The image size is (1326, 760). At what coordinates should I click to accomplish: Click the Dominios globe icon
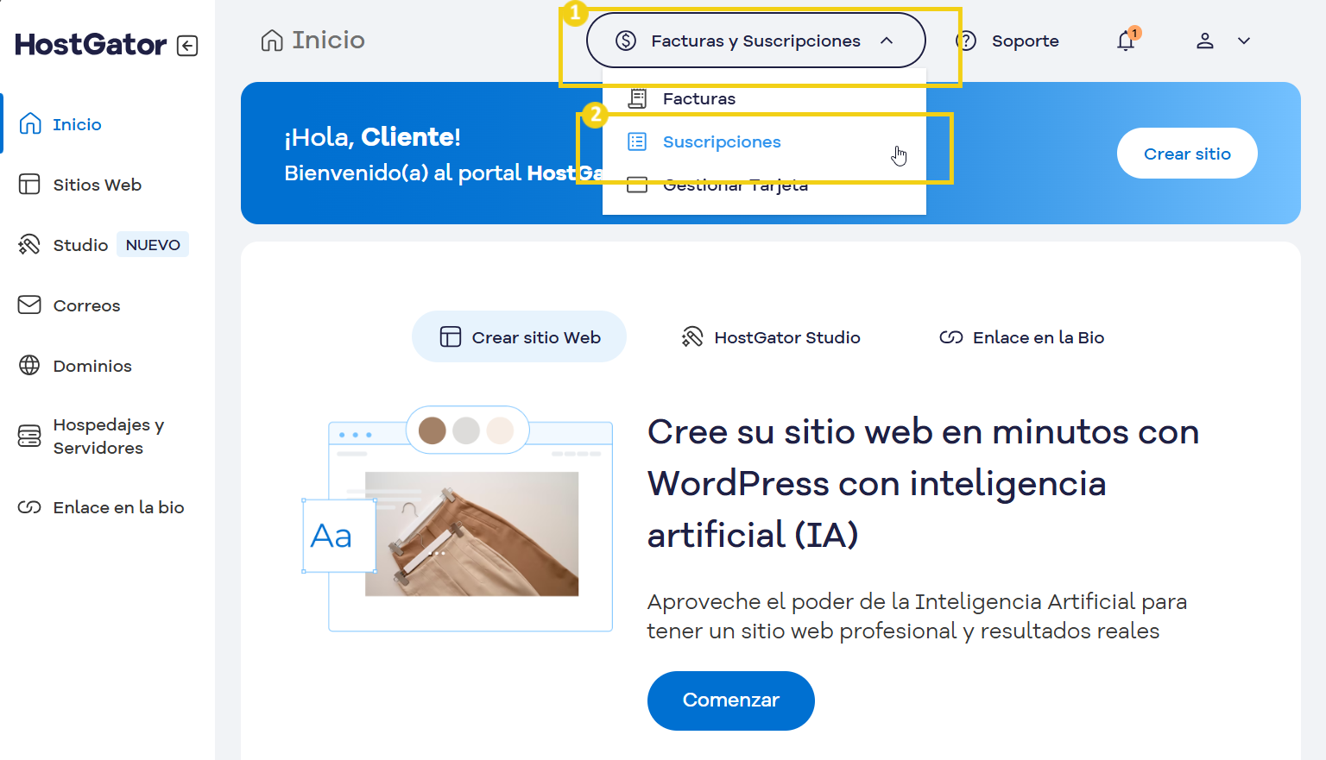(x=29, y=366)
